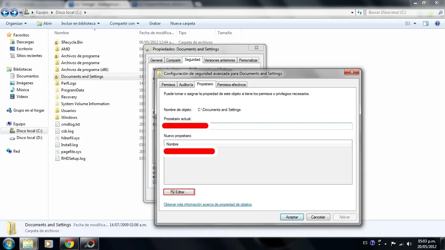The height and width of the screenshot is (250, 445).
Task: Open the Windows Start orb
Action: pos(9,243)
